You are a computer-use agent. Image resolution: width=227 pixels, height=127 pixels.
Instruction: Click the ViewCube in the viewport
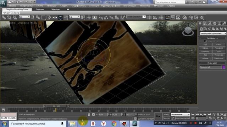188,31
